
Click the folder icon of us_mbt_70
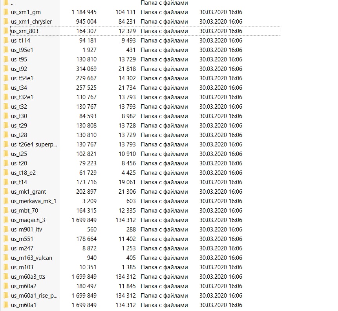click(x=6, y=210)
